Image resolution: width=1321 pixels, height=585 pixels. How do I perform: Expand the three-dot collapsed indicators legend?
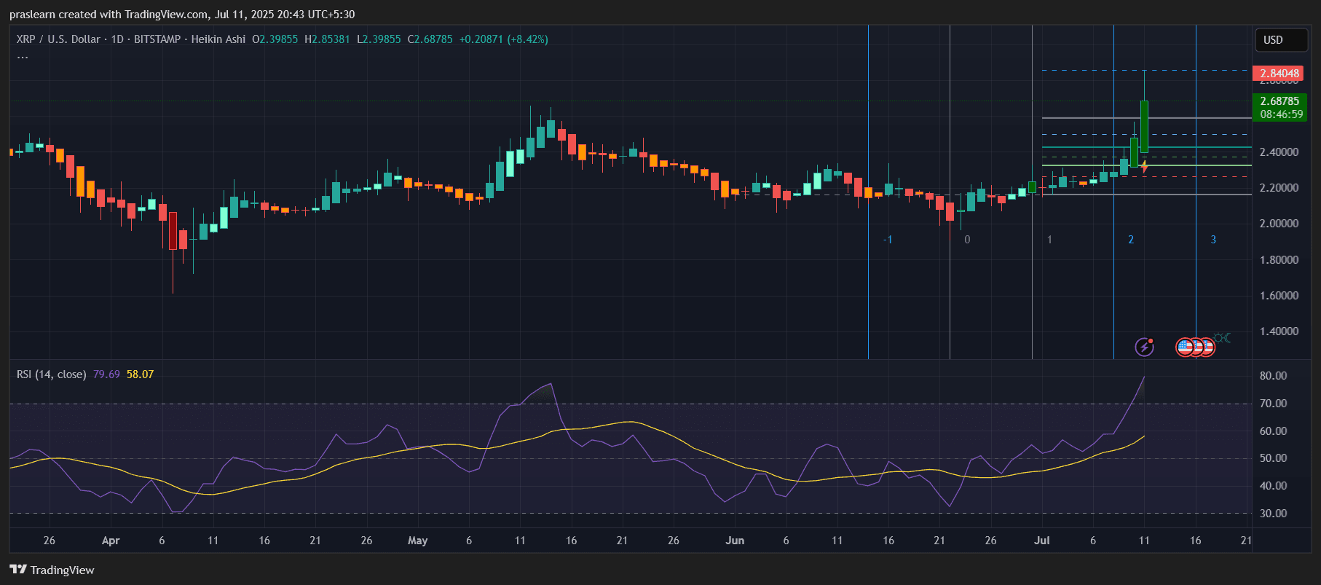click(23, 56)
